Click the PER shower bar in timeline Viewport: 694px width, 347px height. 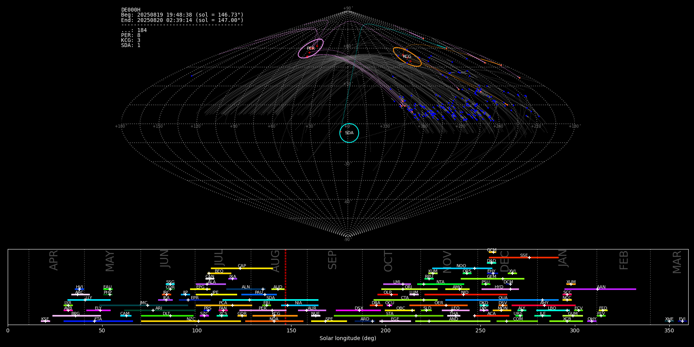coord(263,310)
